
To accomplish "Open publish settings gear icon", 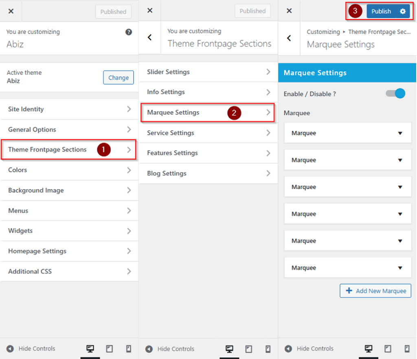I will (x=402, y=11).
